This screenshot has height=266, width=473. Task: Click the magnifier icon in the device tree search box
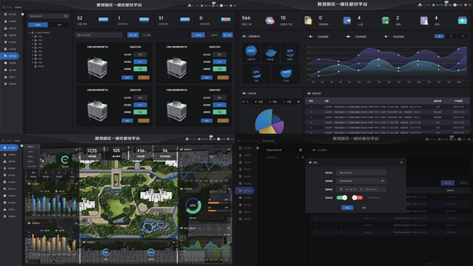click(x=65, y=17)
